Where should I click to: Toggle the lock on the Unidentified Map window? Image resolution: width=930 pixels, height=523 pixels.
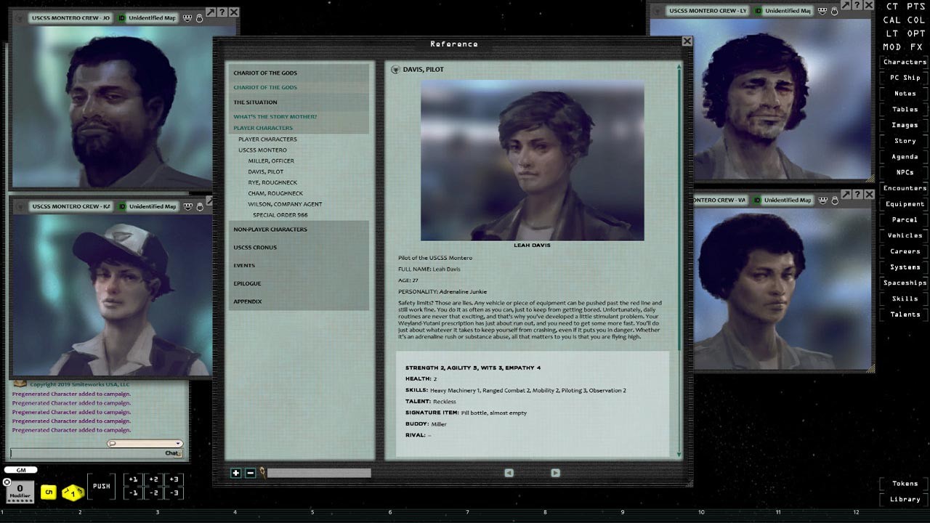click(x=200, y=18)
